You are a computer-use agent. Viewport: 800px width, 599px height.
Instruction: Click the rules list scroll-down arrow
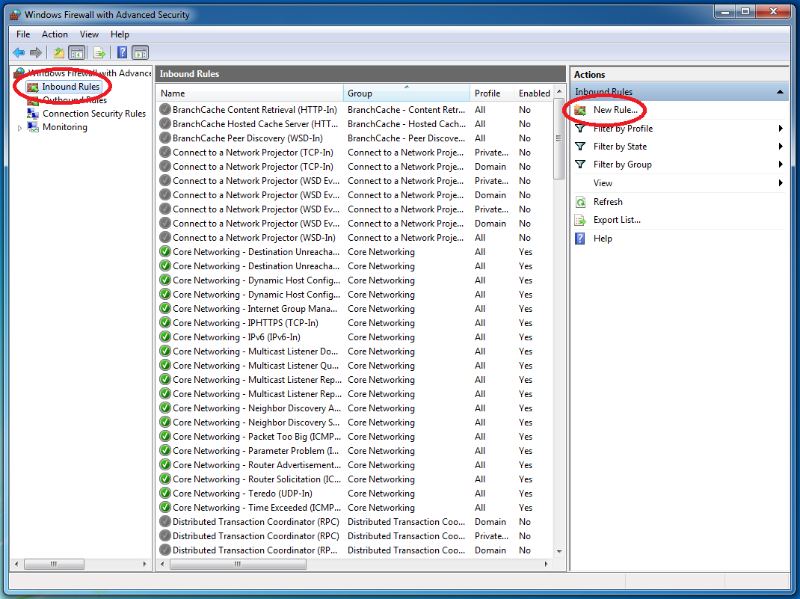coord(559,551)
